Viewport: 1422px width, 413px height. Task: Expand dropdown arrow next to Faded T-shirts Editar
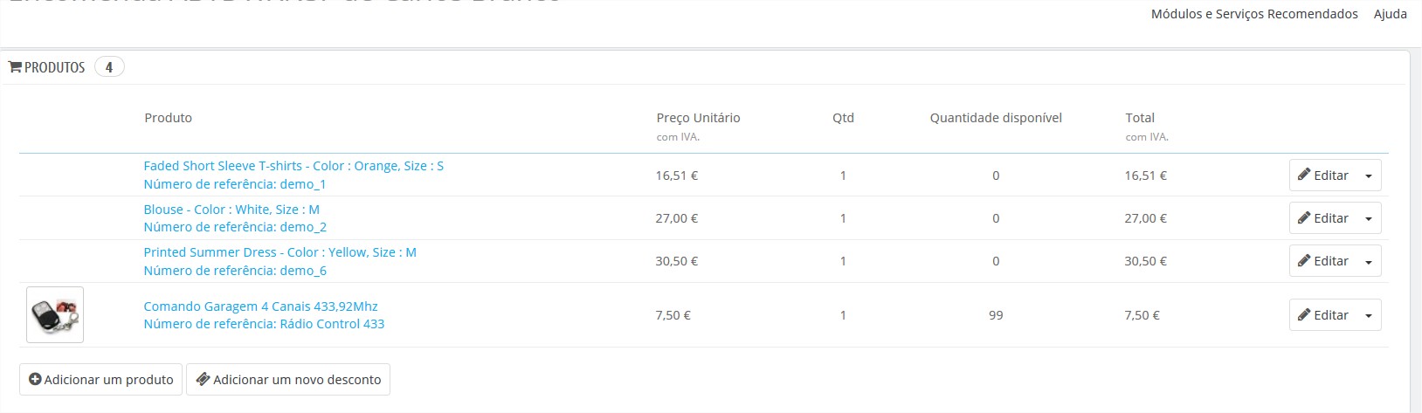pos(1369,176)
